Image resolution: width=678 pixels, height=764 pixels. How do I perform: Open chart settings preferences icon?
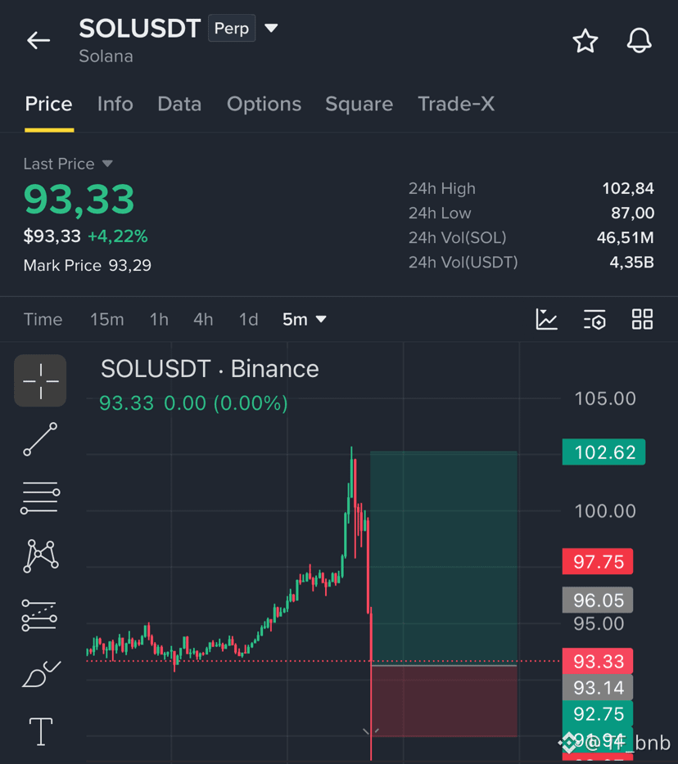pyautogui.click(x=594, y=320)
